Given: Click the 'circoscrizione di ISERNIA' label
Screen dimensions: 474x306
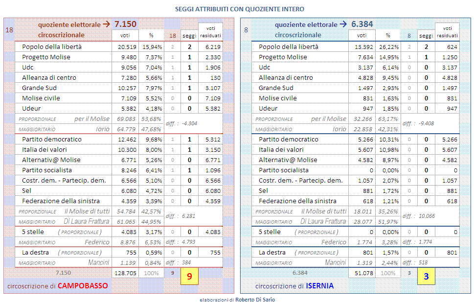Looking at the screenshot, I should coord(294,286).
